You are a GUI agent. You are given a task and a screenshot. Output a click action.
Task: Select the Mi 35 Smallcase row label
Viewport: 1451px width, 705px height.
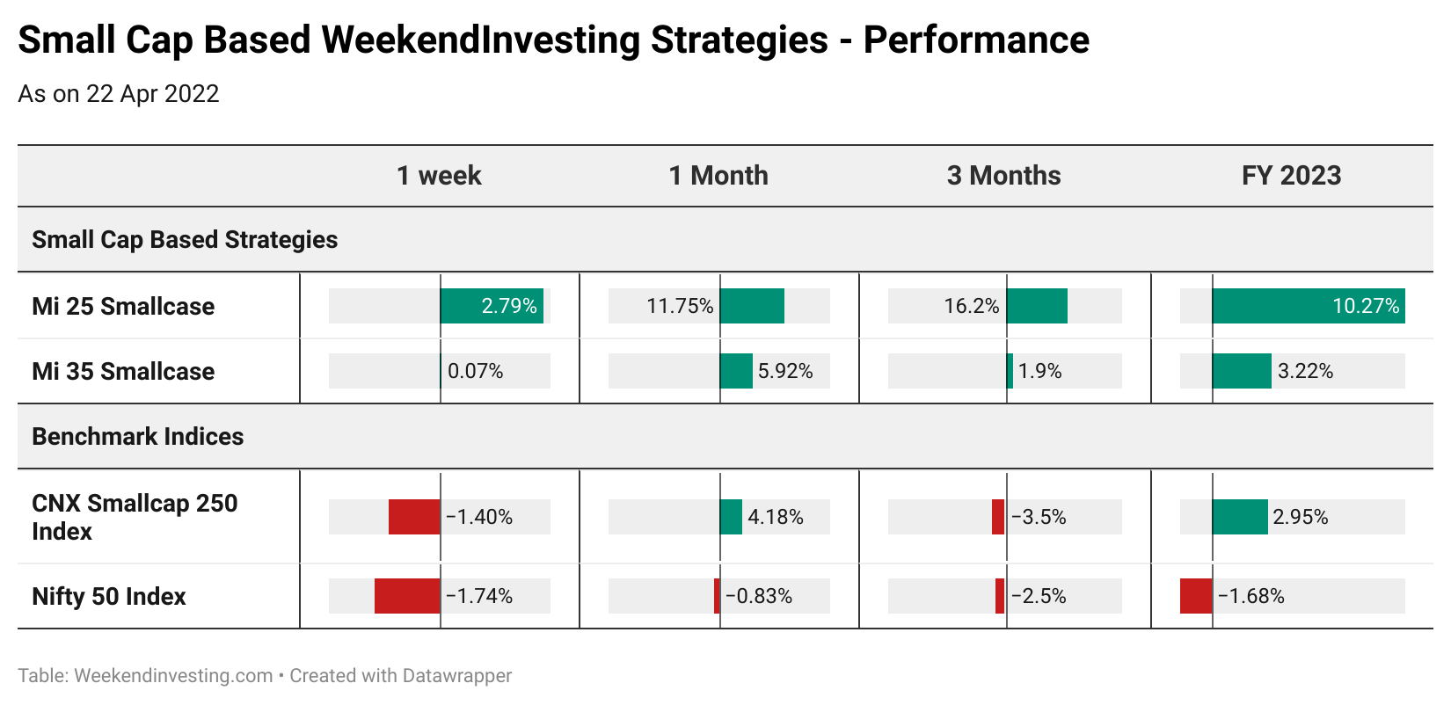123,372
